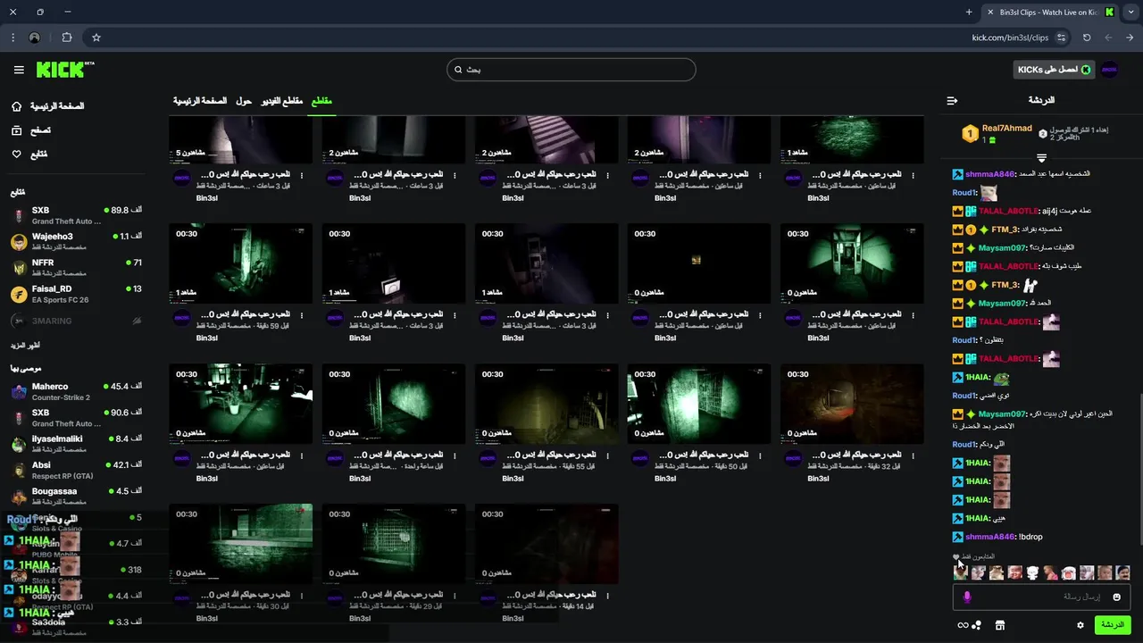Click Roud1 cat emote message
Screen dimensions: 1143x643
[x=989, y=192]
